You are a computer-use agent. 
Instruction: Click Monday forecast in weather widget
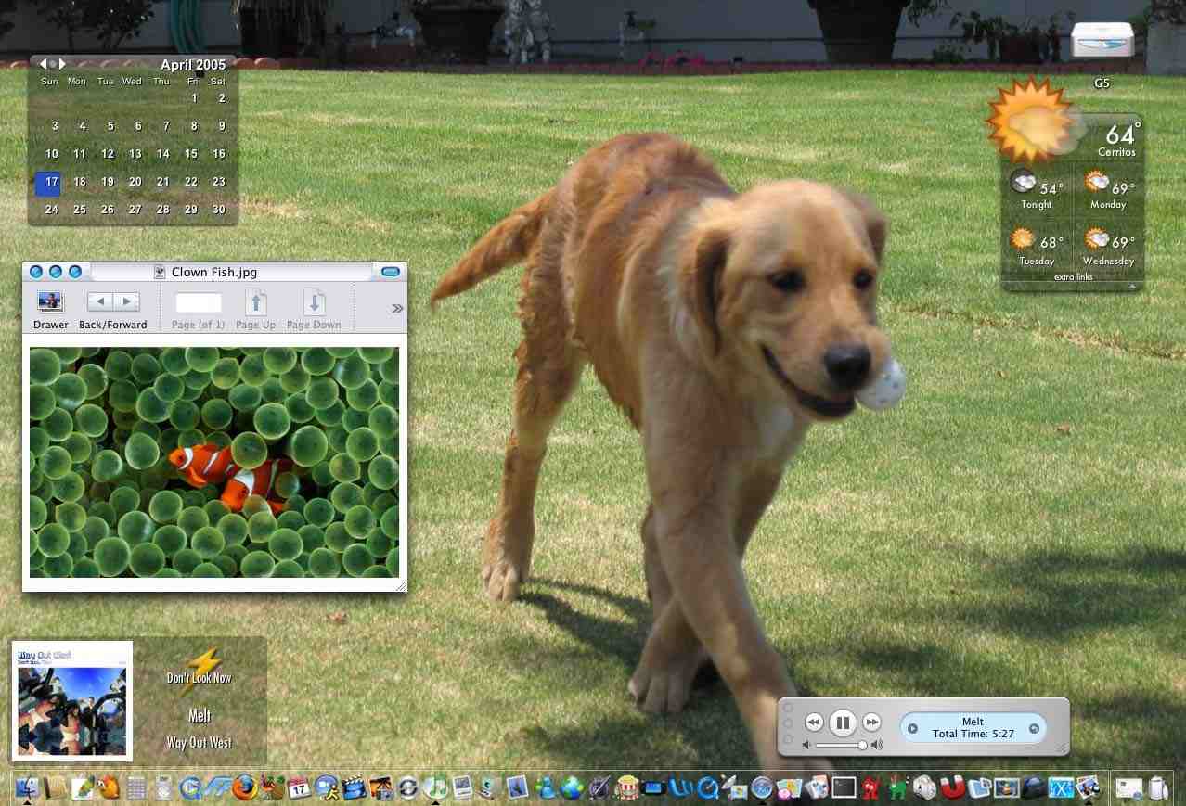click(x=1108, y=188)
